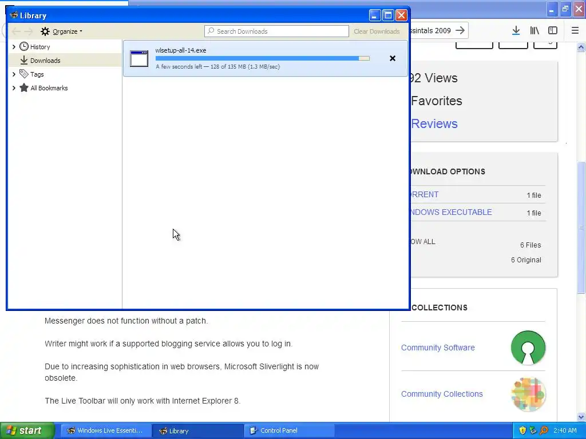The image size is (586, 439).
Task: Click the wlsetup-all-14.exe file icon
Action: coord(139,59)
